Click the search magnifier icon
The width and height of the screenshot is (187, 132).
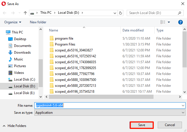point(179,13)
